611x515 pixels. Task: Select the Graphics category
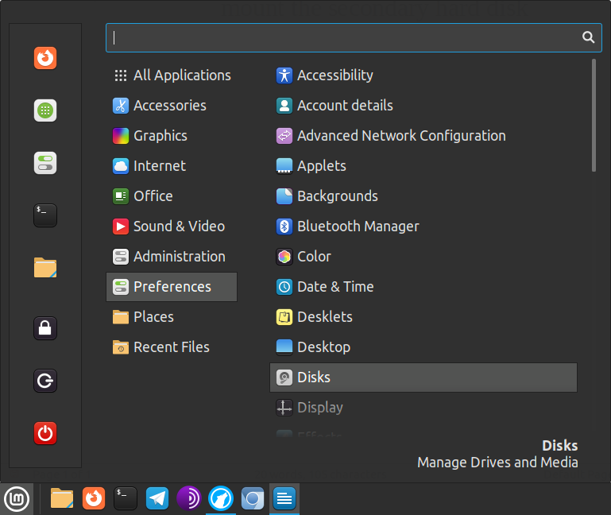click(x=172, y=136)
